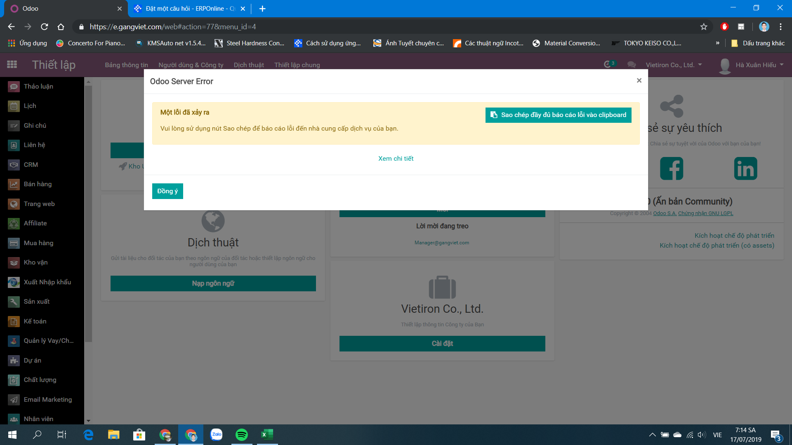Click Nạp ngôn ngữ button

[x=213, y=283]
